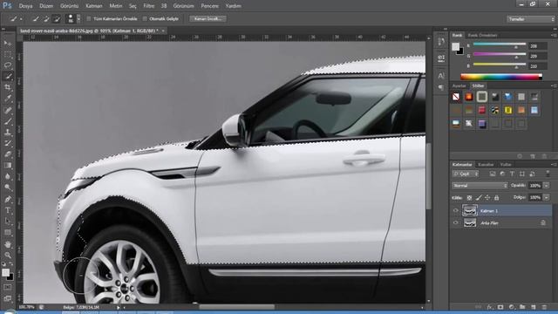Screen dimensions: 558x314
Task: Choose Add to Selection mode icon
Action: click(46, 19)
